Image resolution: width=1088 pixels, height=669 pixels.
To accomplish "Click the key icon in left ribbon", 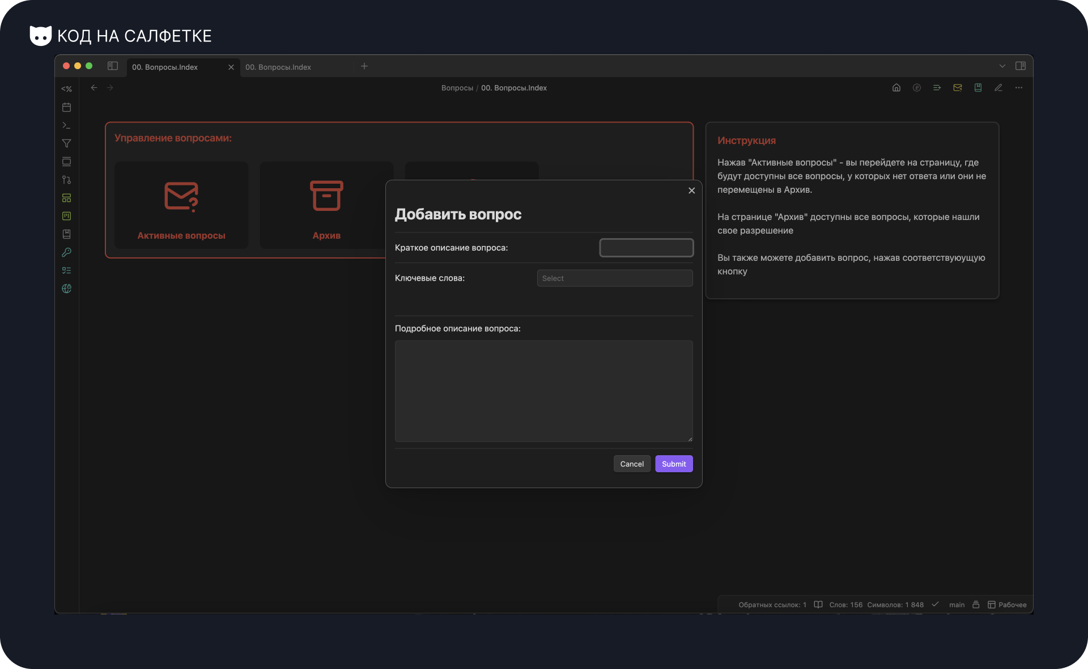I will click(x=66, y=252).
